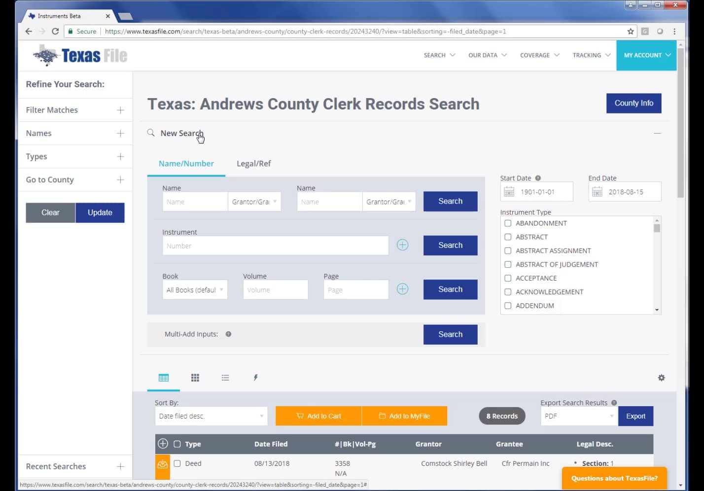Click the browser extension icon beside star

point(645,31)
